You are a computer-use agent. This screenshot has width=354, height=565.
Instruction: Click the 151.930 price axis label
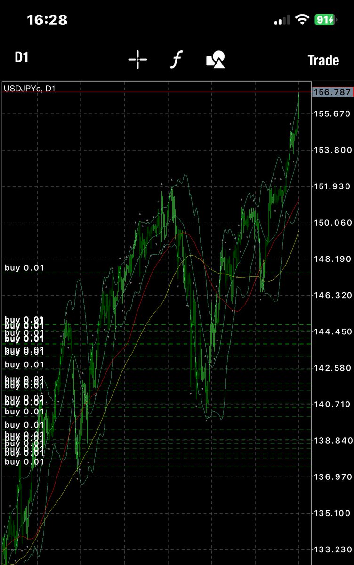[x=332, y=186]
